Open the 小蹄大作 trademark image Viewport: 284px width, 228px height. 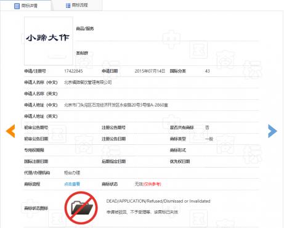coord(49,41)
